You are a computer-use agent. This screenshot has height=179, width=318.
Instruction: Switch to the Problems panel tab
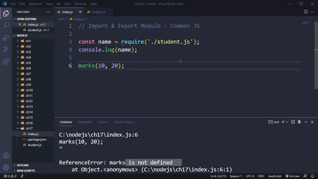(85, 122)
